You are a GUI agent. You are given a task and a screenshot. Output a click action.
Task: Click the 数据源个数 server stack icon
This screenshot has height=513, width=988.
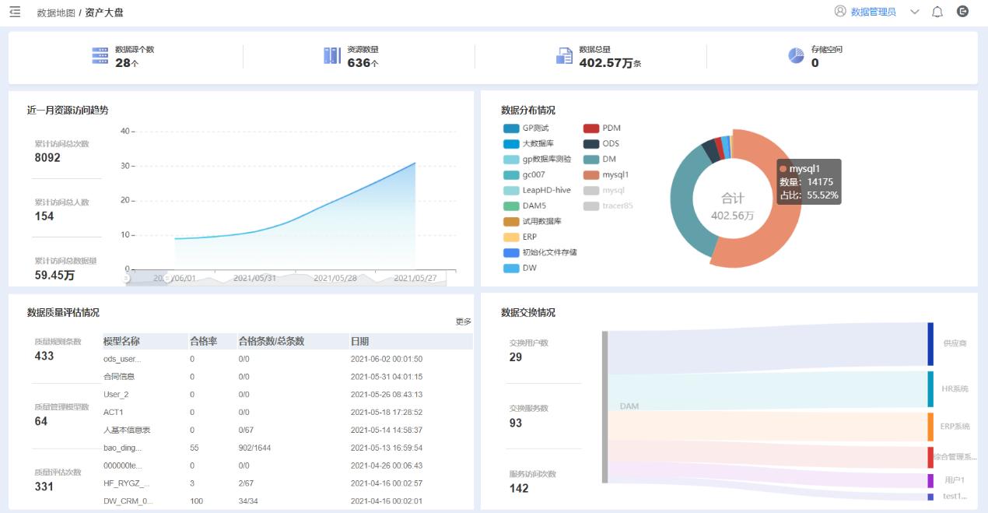tap(100, 56)
